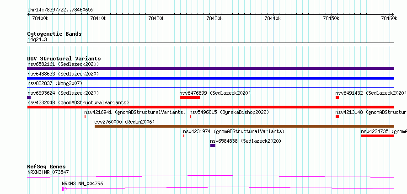Click the 14q24.3 cytogenetic band bar
The height and width of the screenshot is (194, 407).
210,44
